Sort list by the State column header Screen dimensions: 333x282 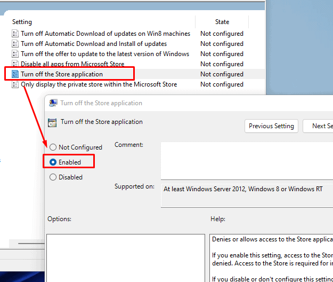click(x=222, y=22)
